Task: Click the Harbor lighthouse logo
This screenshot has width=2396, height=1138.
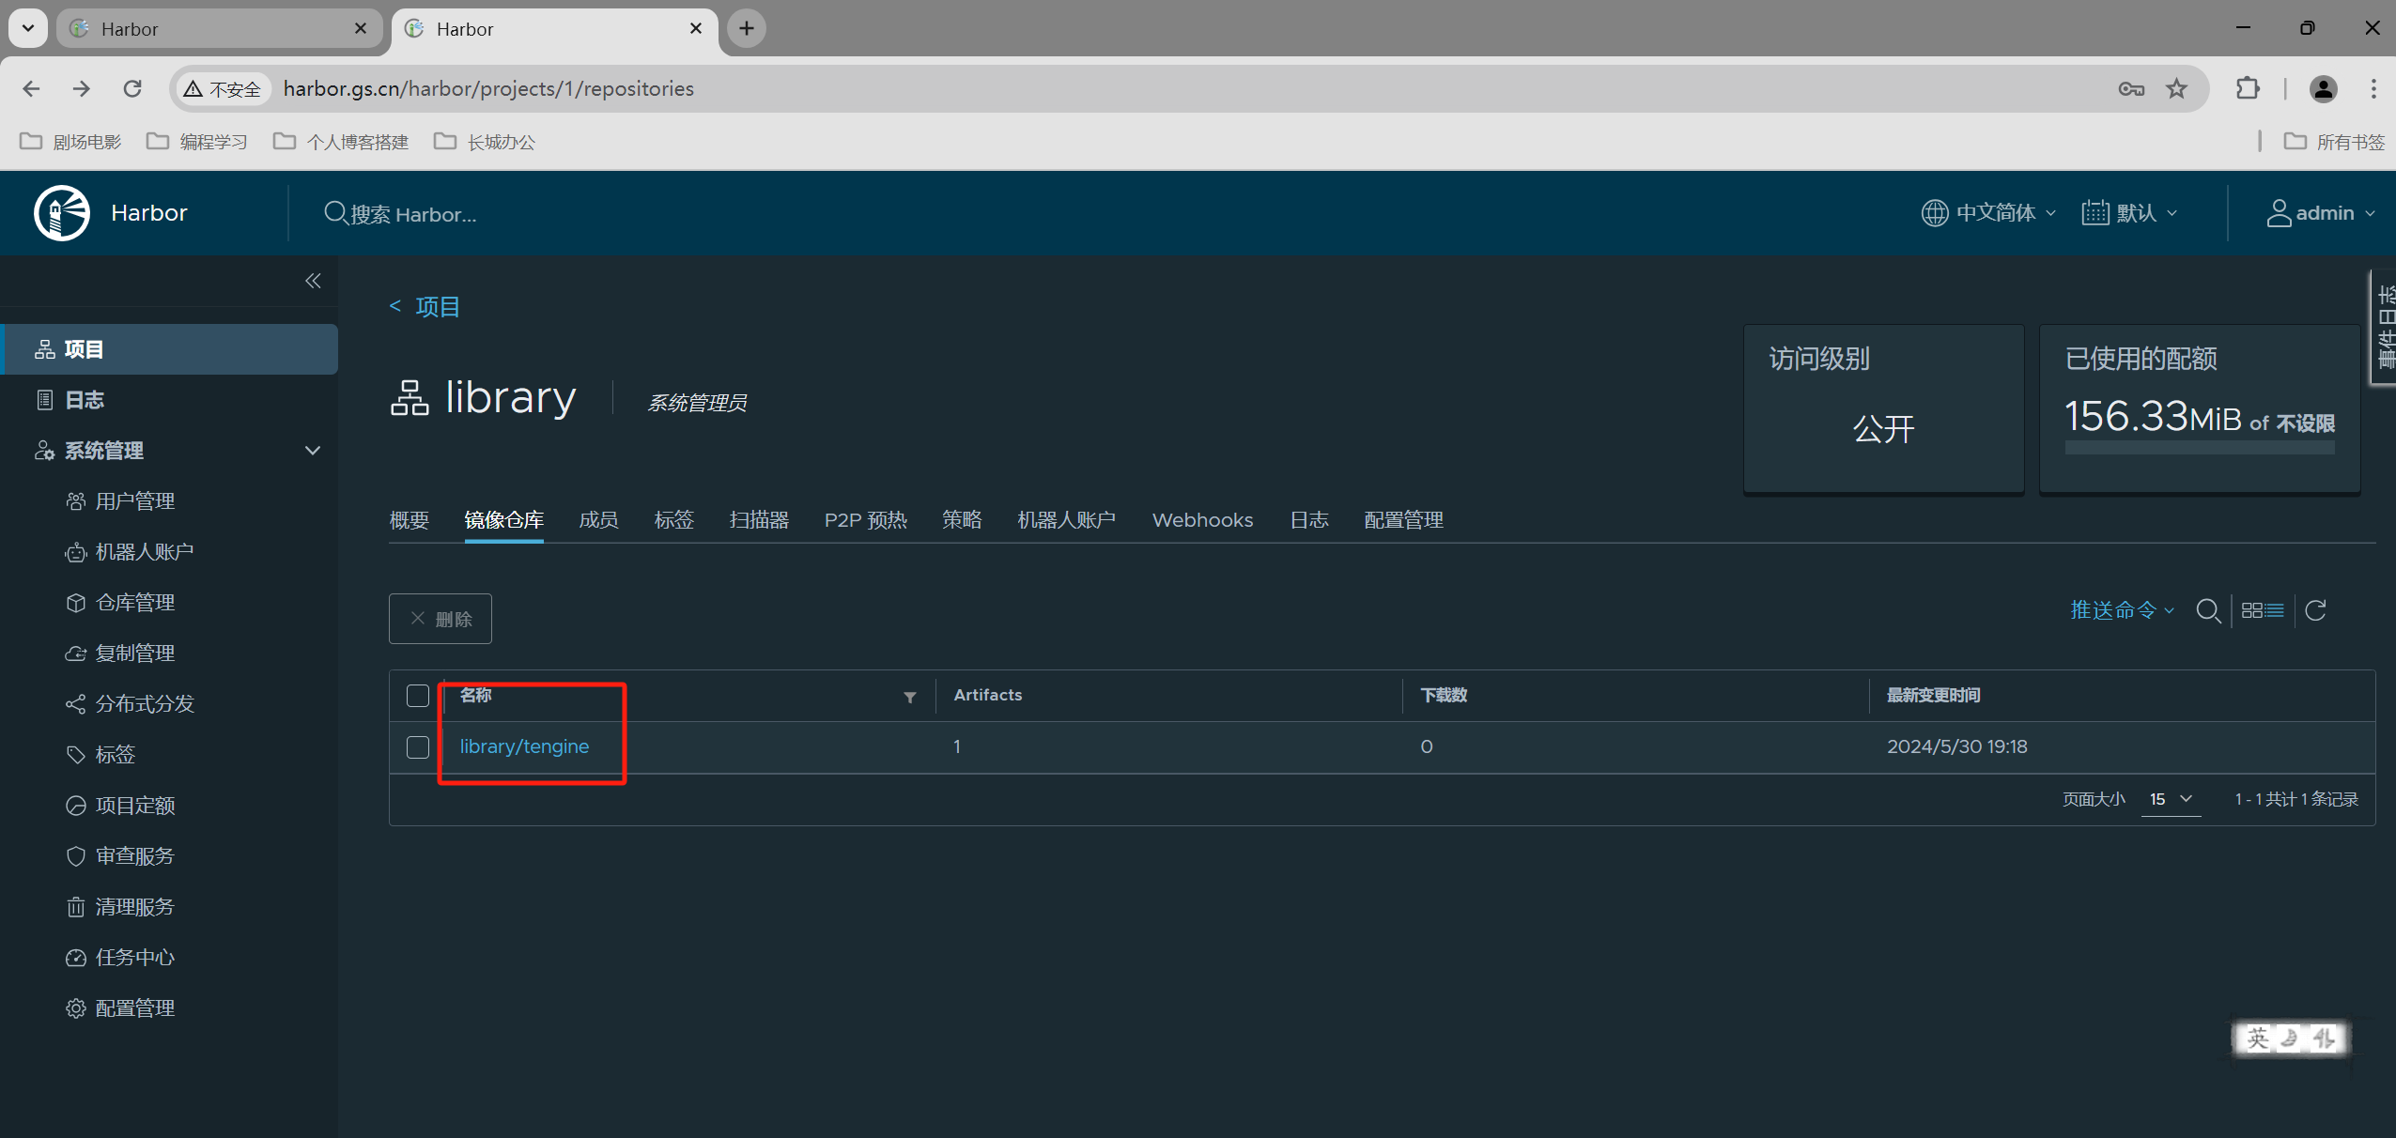Action: (x=62, y=213)
